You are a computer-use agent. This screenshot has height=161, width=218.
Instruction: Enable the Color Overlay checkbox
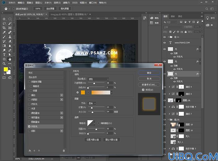pos(29,113)
